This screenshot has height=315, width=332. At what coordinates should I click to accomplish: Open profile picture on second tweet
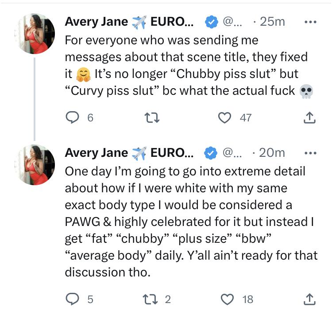[x=34, y=164]
